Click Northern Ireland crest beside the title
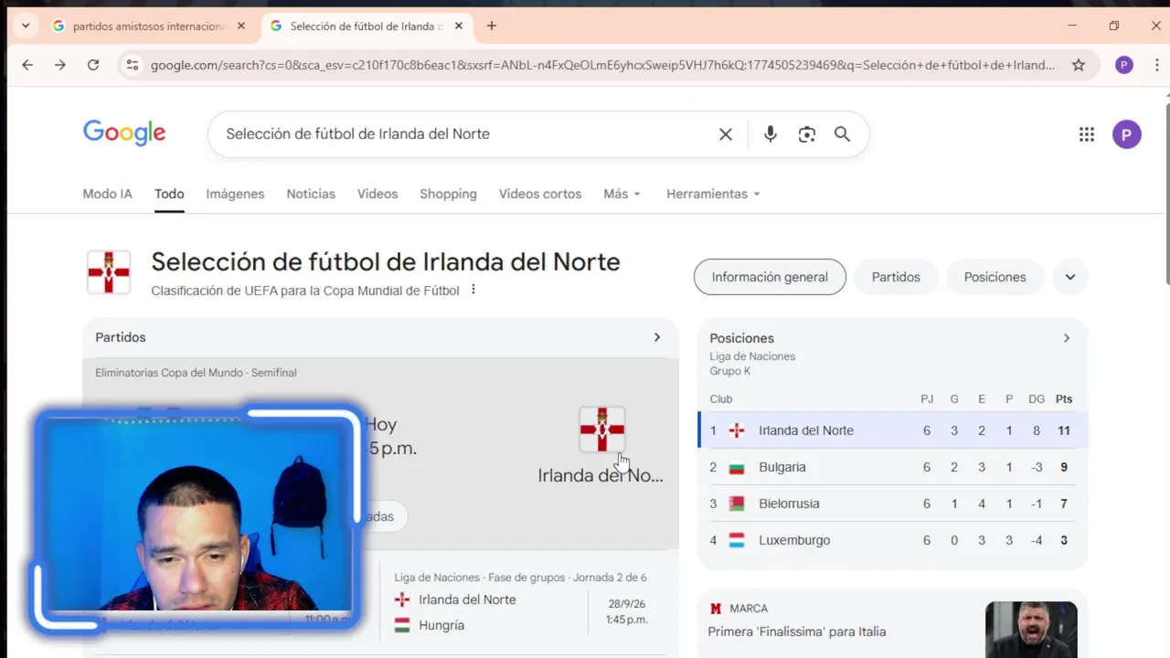 click(x=109, y=272)
